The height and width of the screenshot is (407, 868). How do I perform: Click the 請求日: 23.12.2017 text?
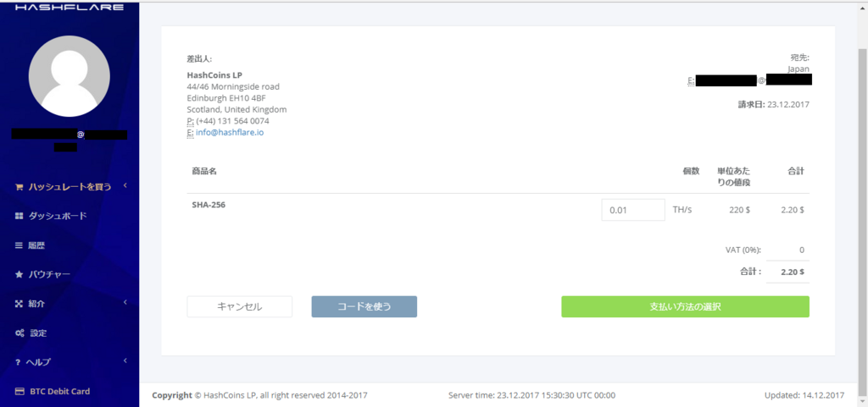pyautogui.click(x=773, y=104)
